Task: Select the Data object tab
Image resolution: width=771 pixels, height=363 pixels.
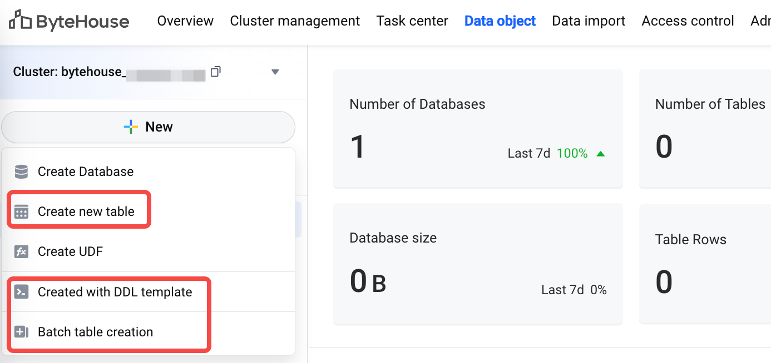Action: click(x=500, y=21)
